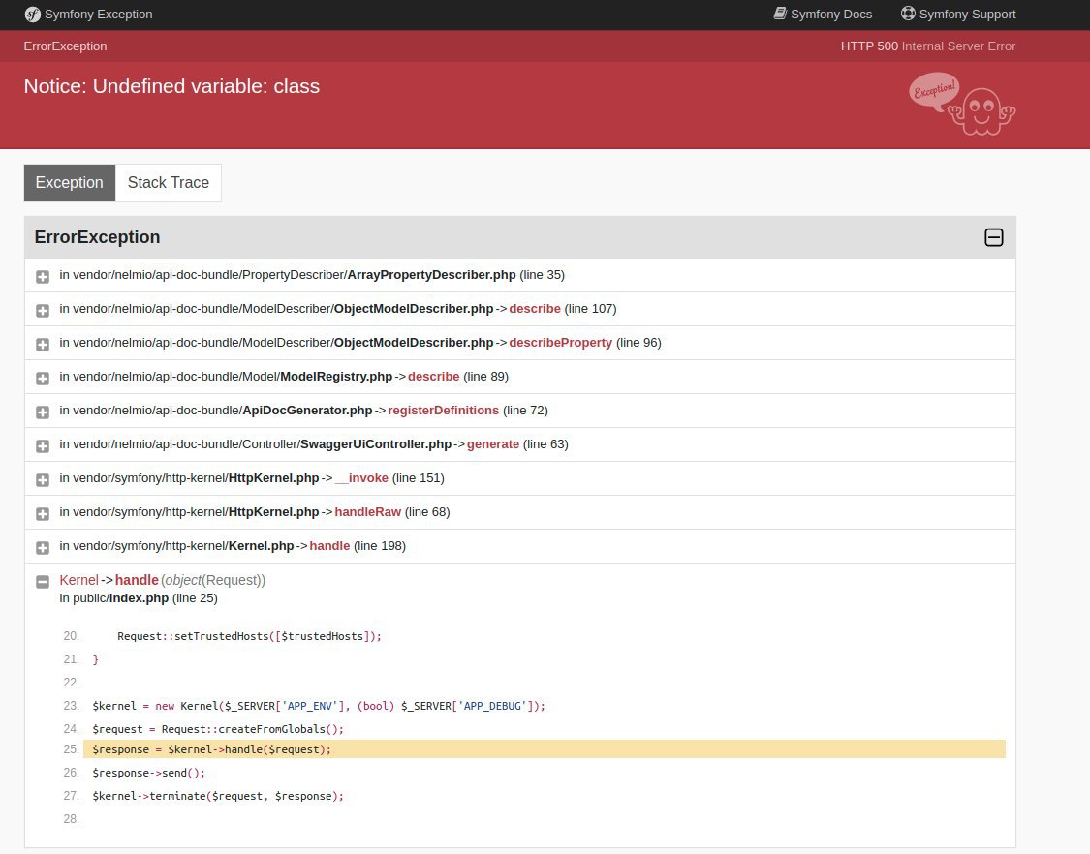Open Symfony Support link

(x=958, y=14)
